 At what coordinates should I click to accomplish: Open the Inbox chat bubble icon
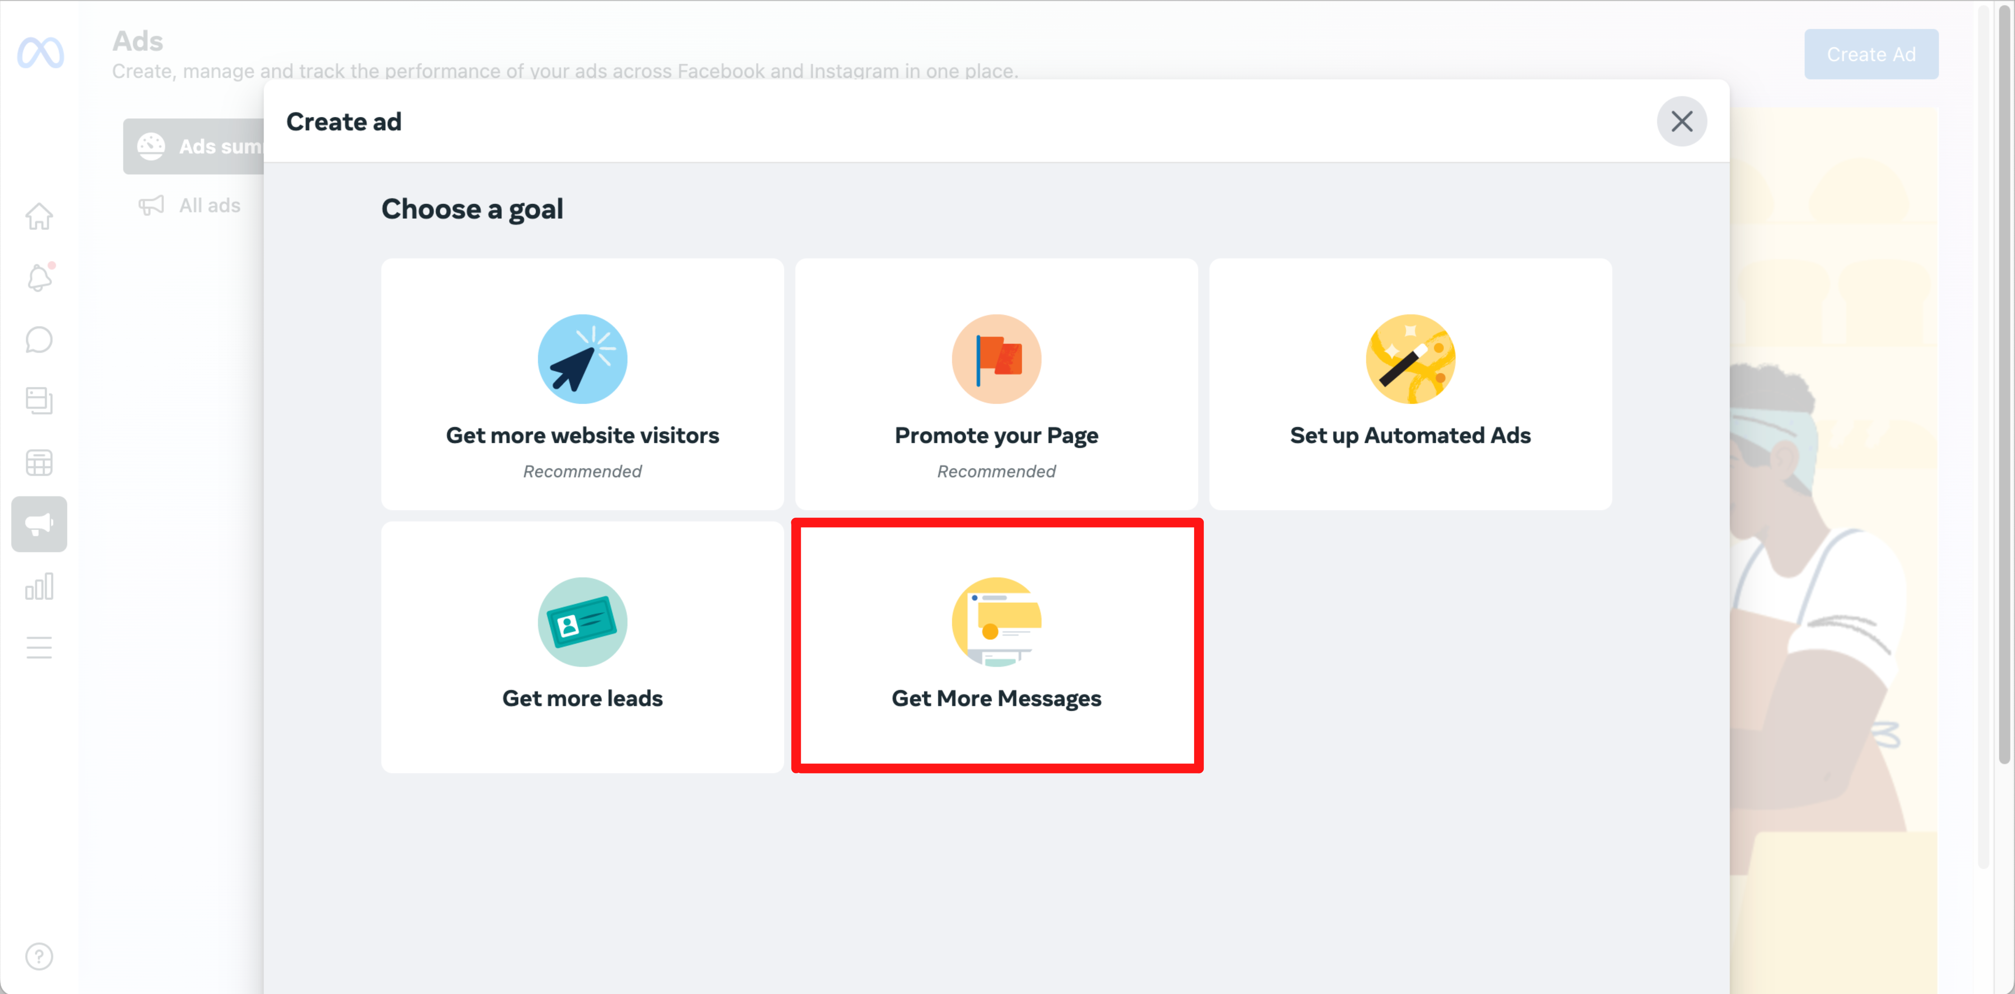[x=39, y=340]
